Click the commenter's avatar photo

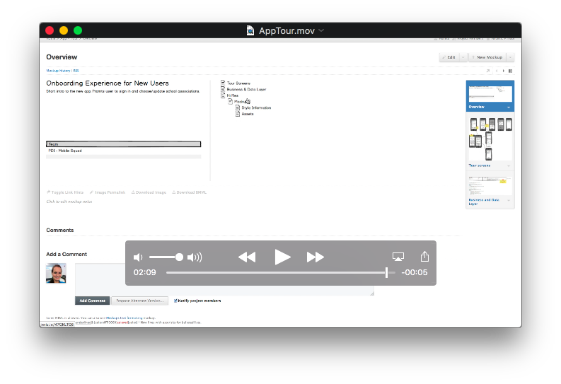click(x=56, y=273)
